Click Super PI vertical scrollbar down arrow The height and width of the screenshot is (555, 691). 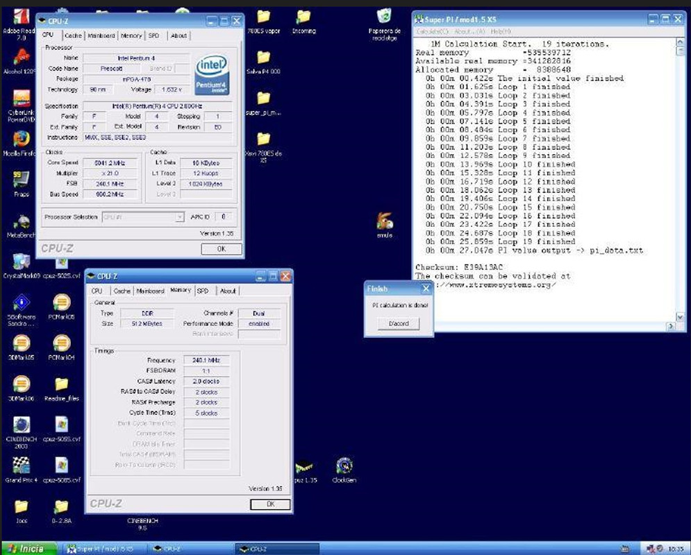(680, 317)
